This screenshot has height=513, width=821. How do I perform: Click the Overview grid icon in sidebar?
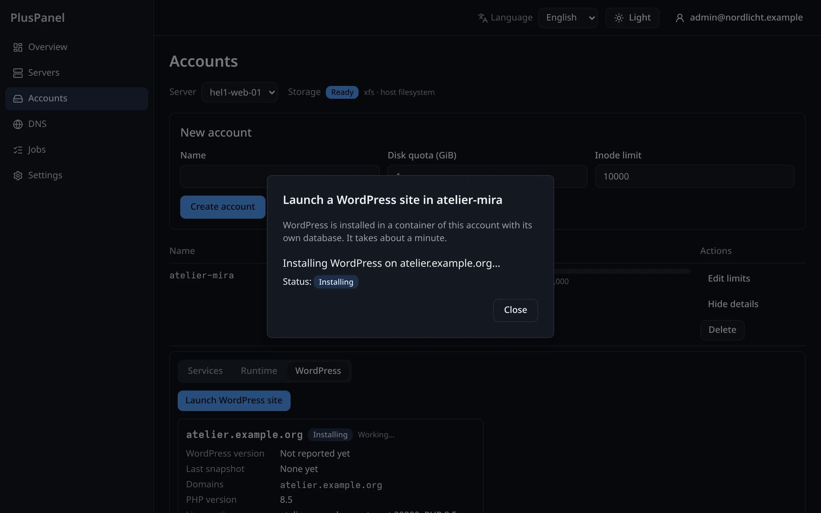point(18,47)
